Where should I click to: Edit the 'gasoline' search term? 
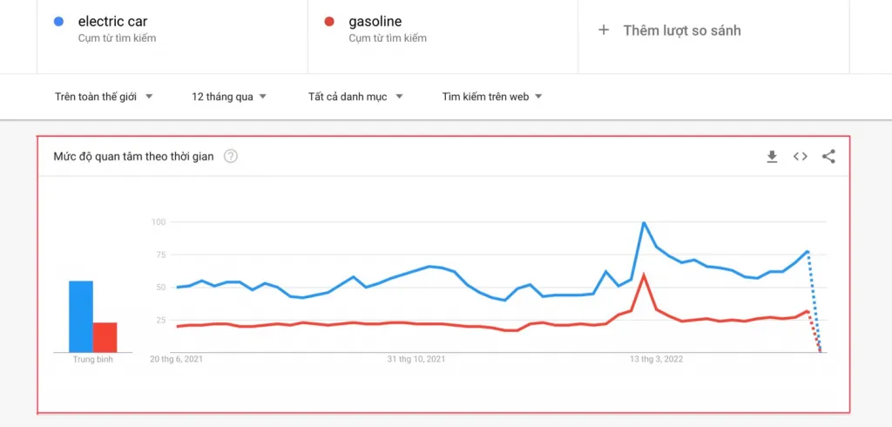pos(375,22)
